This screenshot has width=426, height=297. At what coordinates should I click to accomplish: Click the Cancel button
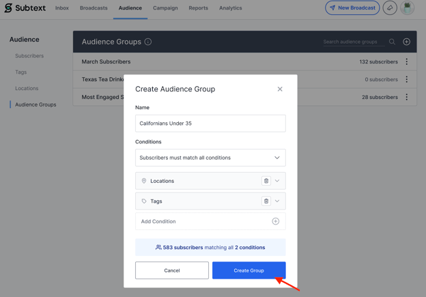click(172, 270)
